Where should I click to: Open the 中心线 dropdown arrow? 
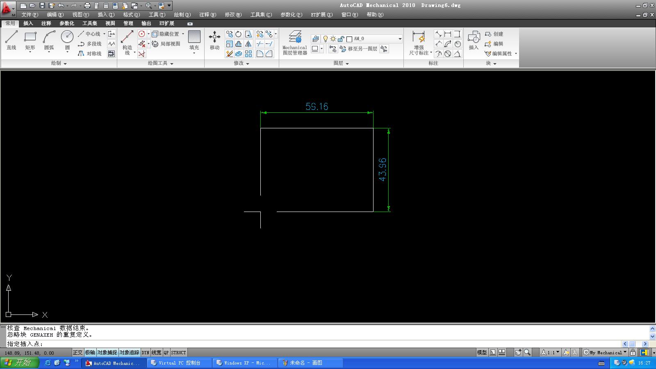[104, 34]
